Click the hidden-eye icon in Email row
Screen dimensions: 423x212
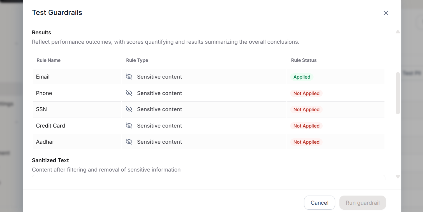[x=129, y=77]
